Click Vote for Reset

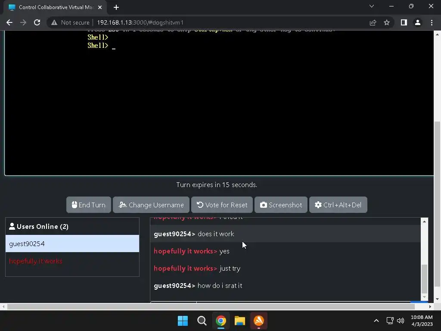pyautogui.click(x=222, y=205)
